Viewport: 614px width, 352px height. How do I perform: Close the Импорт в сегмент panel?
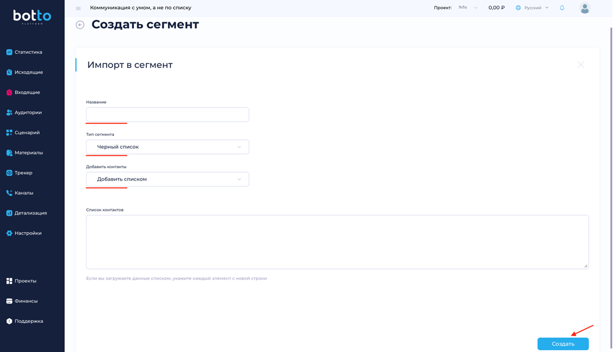(x=580, y=65)
